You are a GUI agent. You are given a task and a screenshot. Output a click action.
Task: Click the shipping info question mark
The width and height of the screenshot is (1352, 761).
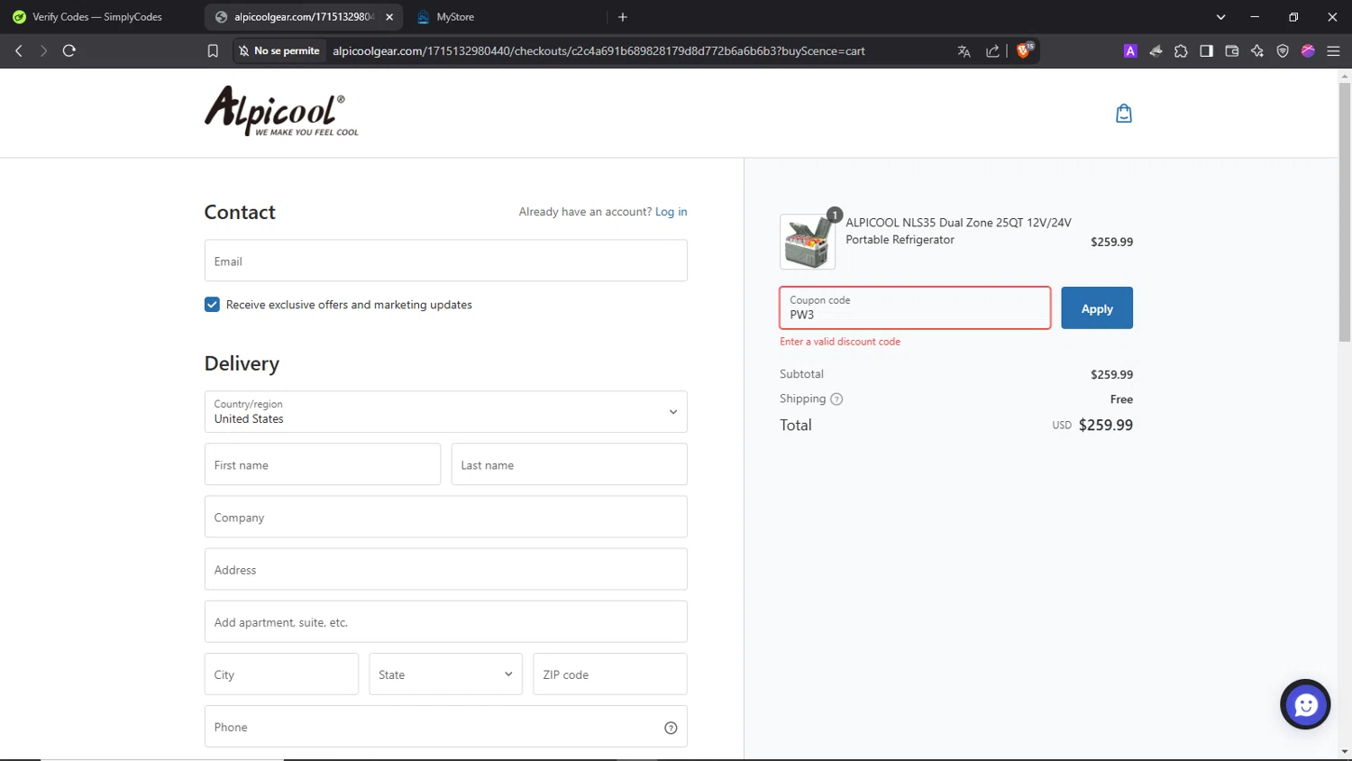[836, 399]
